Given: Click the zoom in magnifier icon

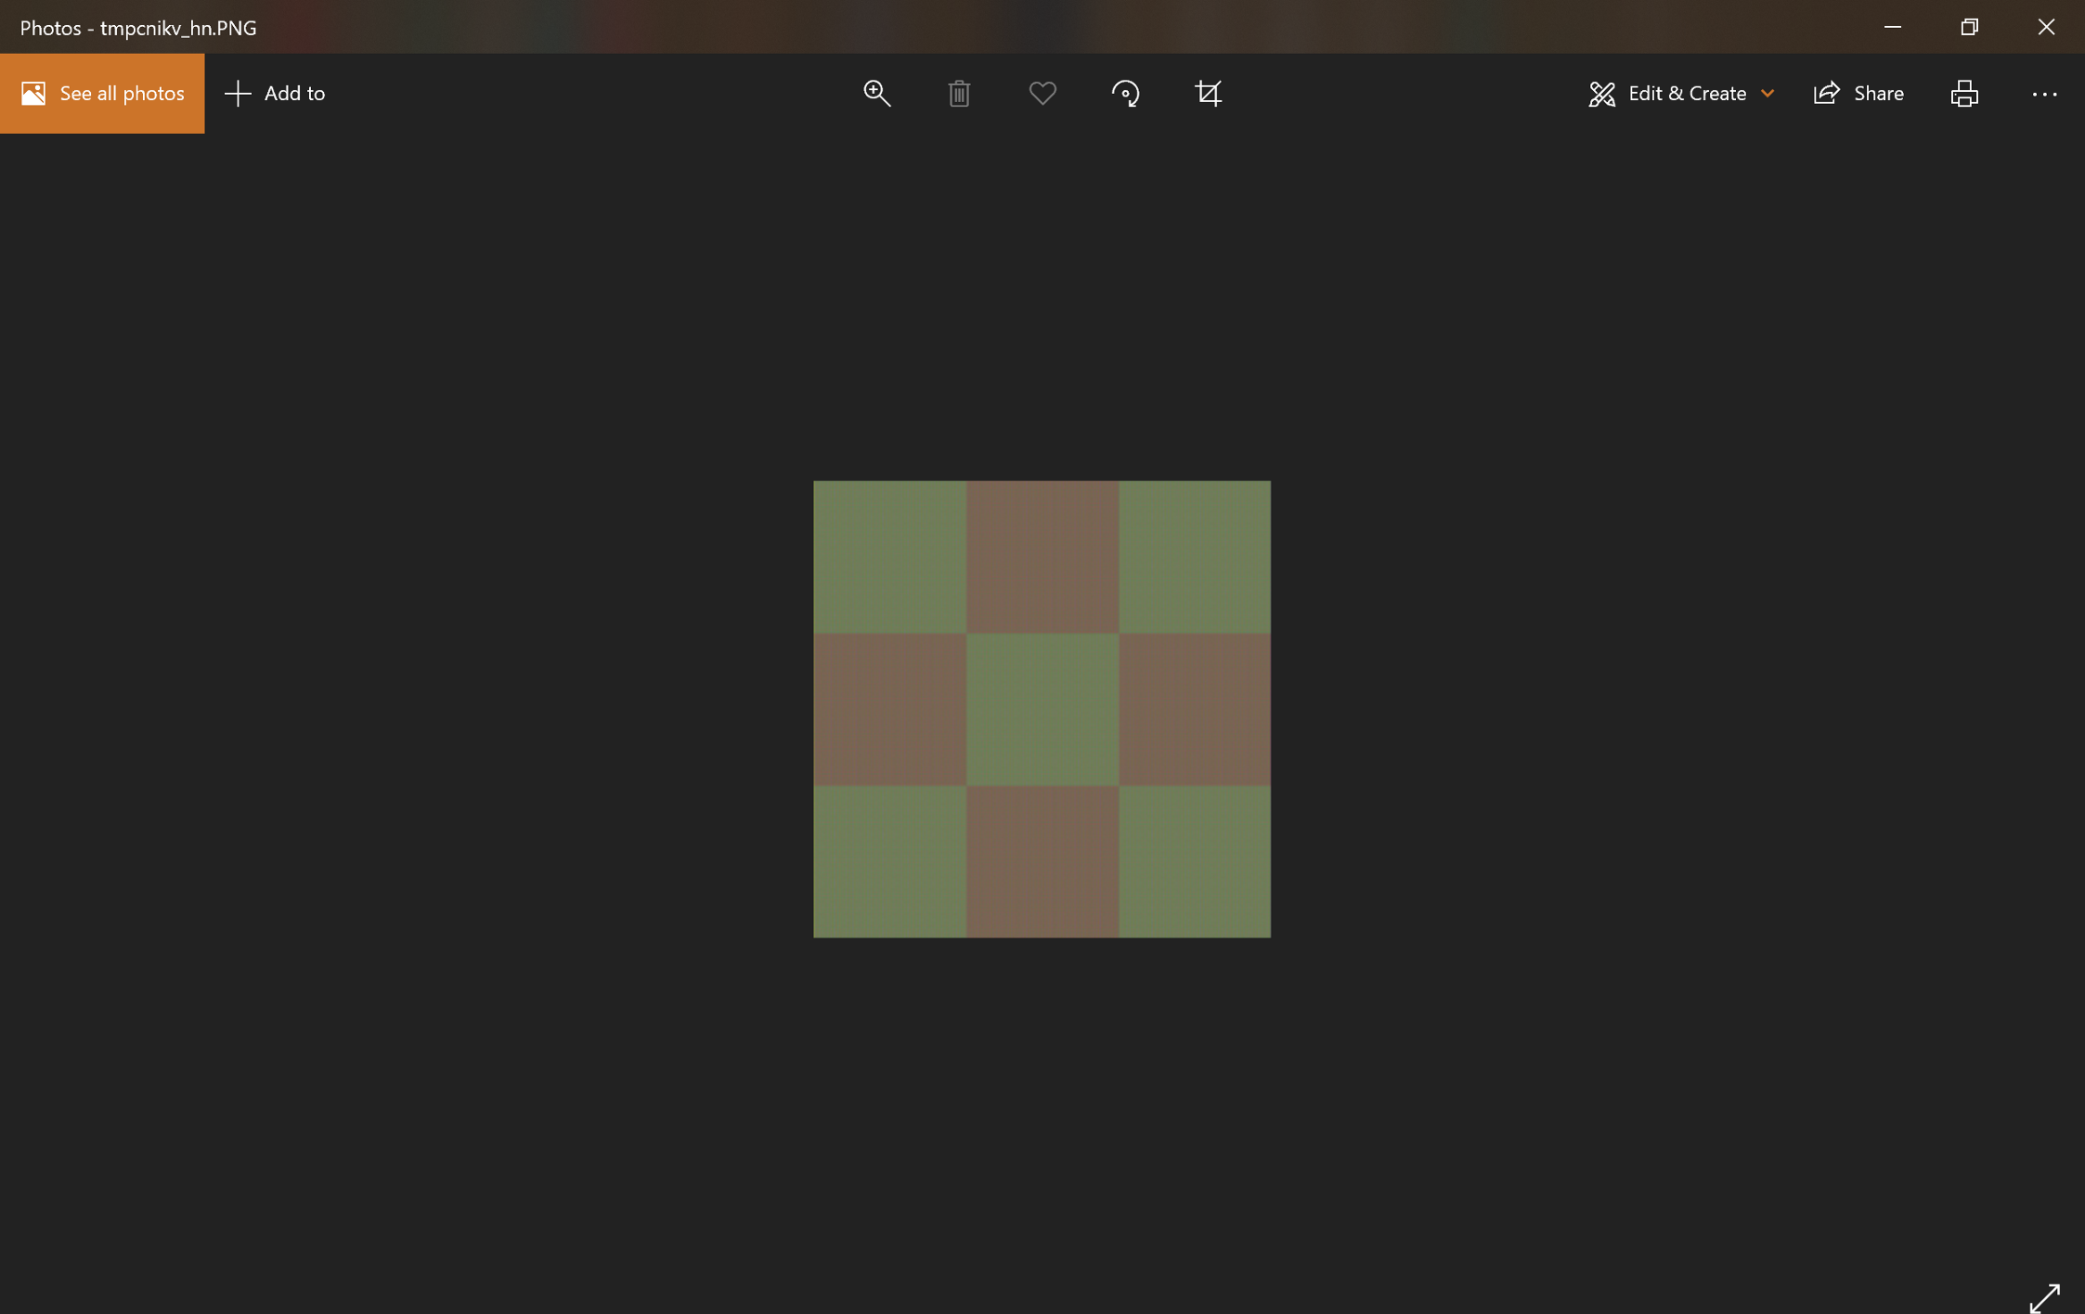Looking at the screenshot, I should pos(876,94).
